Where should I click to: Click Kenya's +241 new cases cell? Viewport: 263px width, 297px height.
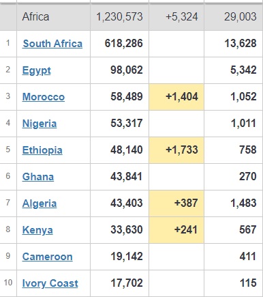(x=176, y=230)
